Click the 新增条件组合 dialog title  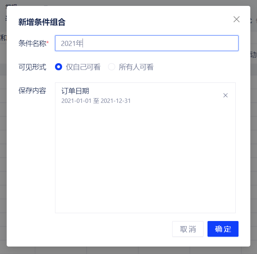click(42, 22)
